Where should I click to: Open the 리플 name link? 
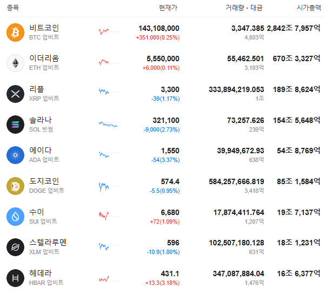(36, 89)
